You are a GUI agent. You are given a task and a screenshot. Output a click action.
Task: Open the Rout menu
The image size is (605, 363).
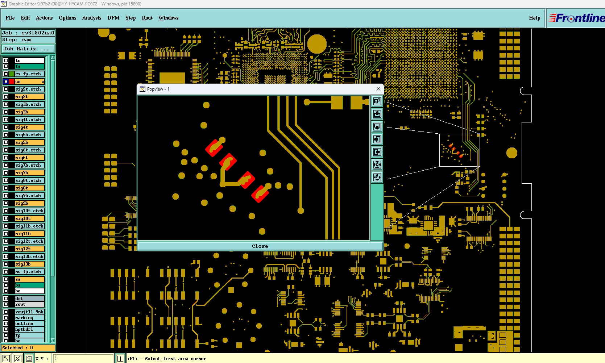(x=147, y=18)
